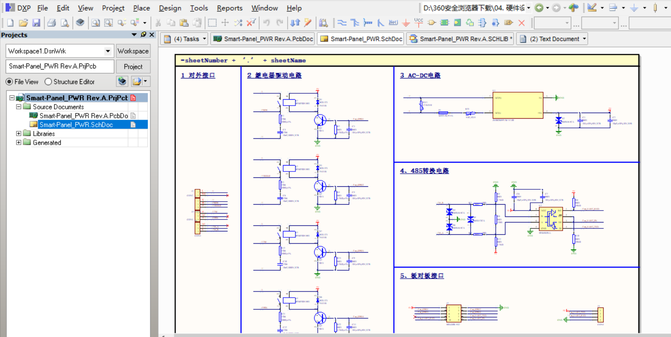Screen dimensions: 671x337
Task: Pin the Projects panel
Action: point(144,35)
